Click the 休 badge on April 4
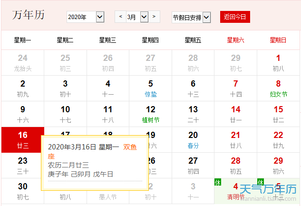Image resolution: width=301 pixels, height=206 pixels. pos(218,182)
